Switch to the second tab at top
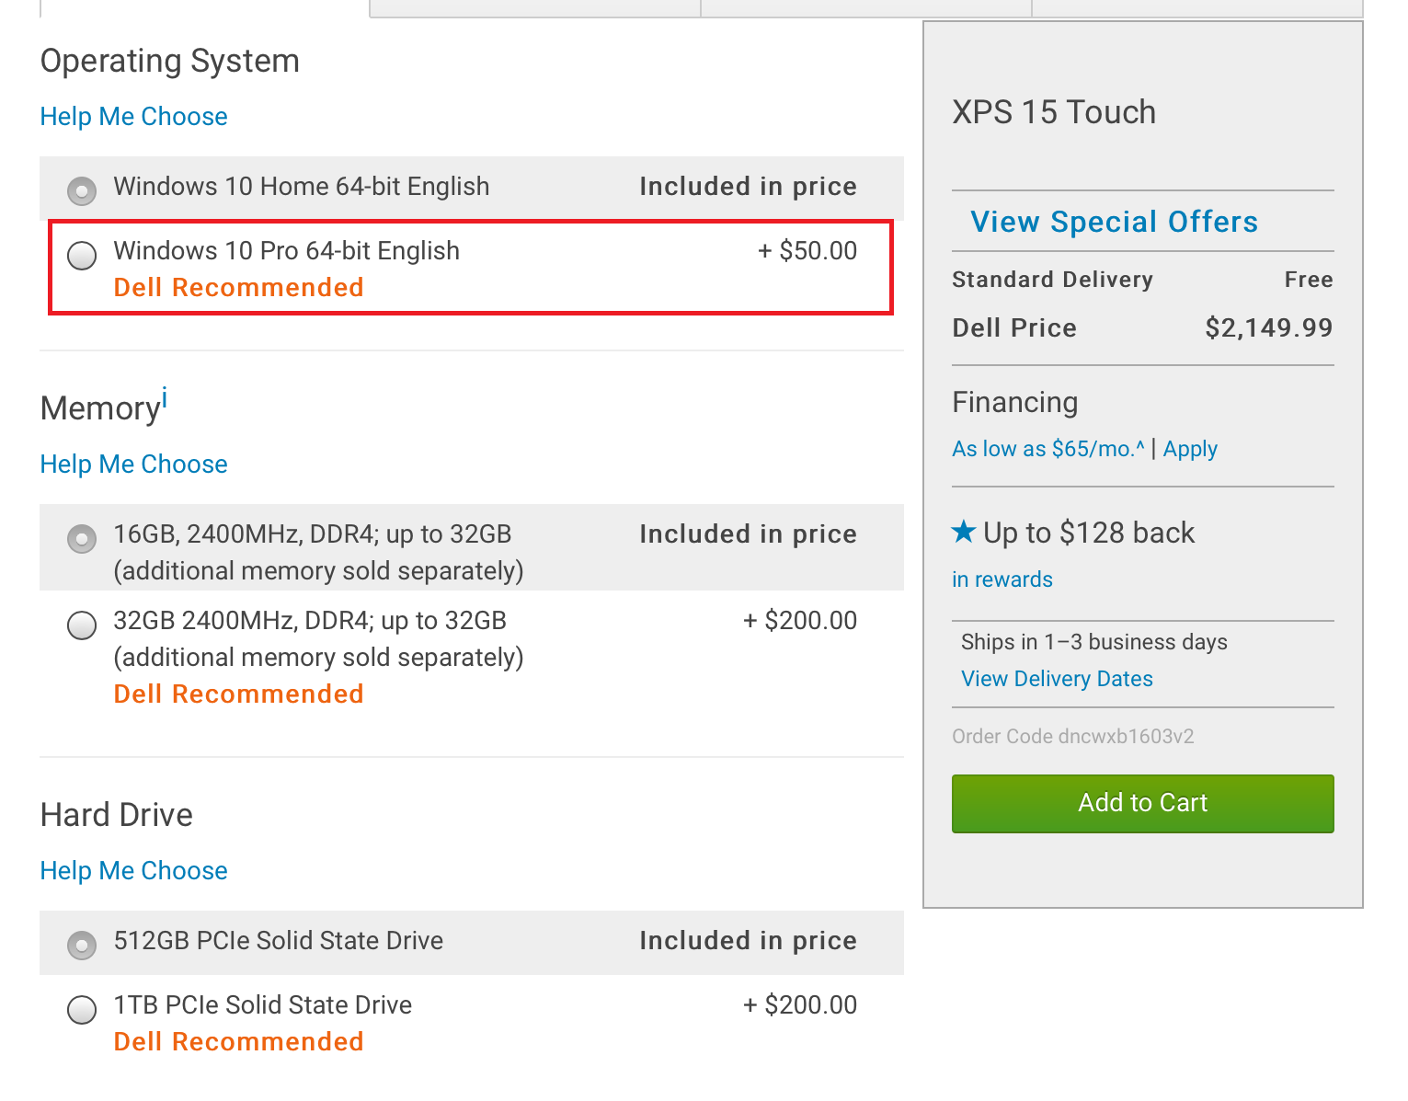The image size is (1408, 1101). tap(535, 8)
